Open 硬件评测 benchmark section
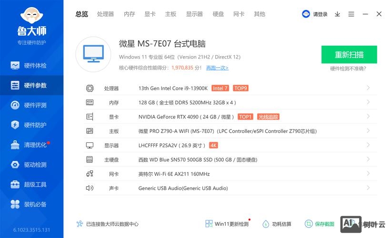Viewport: 389px width, 238px height. click(x=31, y=105)
